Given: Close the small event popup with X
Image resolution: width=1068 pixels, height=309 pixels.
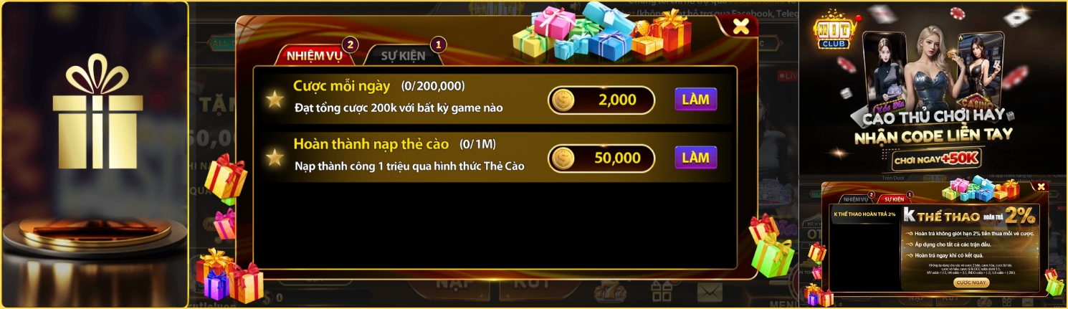Looking at the screenshot, I should [x=1041, y=186].
